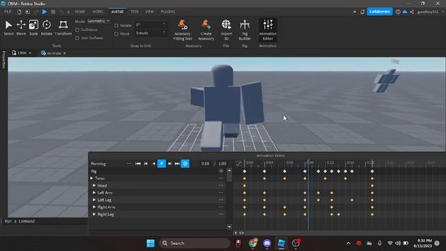Click the Stop test button in quick toolbar
446x251 pixels.
coord(53,12)
